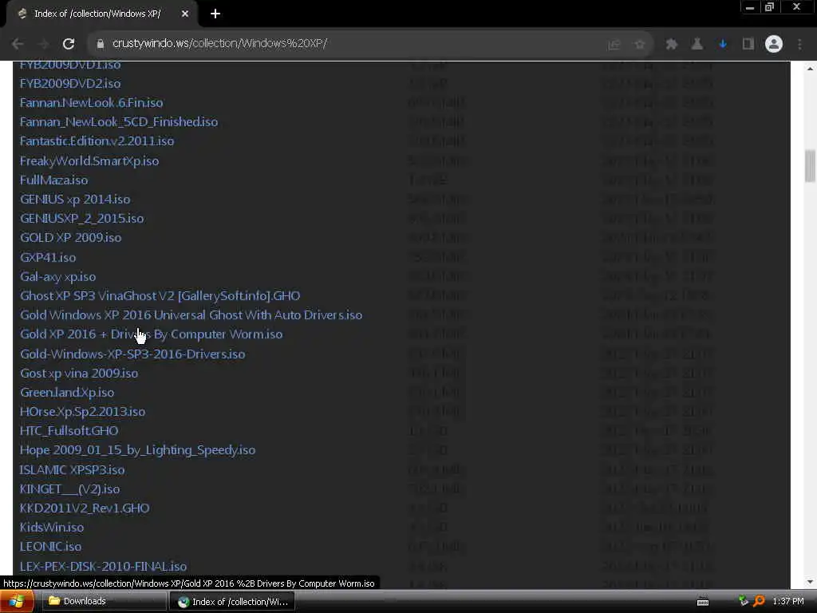The width and height of the screenshot is (817, 613).
Task: Click the vertical scrollbar thumb
Action: coord(810,166)
